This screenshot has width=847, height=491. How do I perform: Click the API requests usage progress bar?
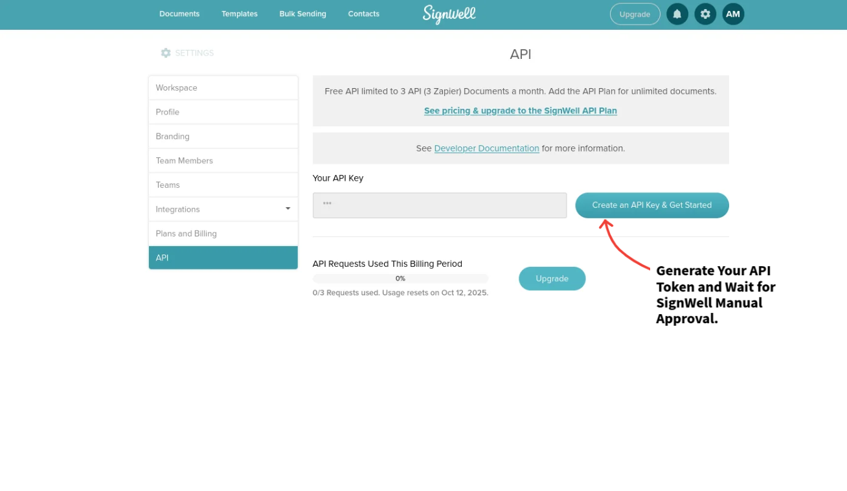point(400,279)
